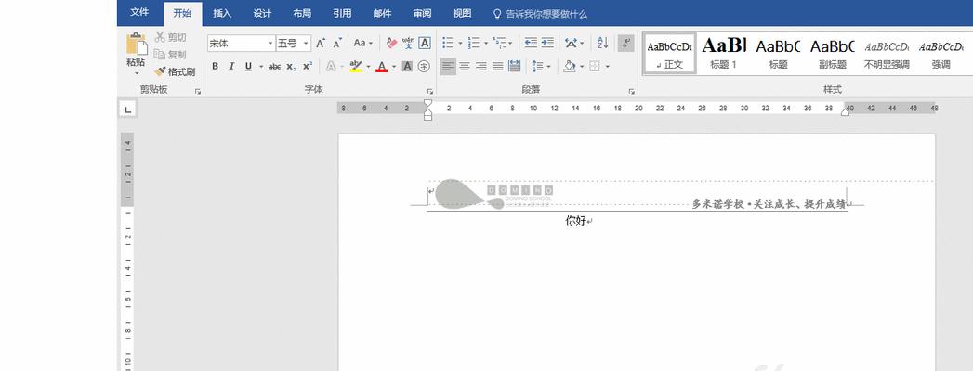Apply superscript formatting (x²)
973x371 pixels.
pyautogui.click(x=308, y=66)
